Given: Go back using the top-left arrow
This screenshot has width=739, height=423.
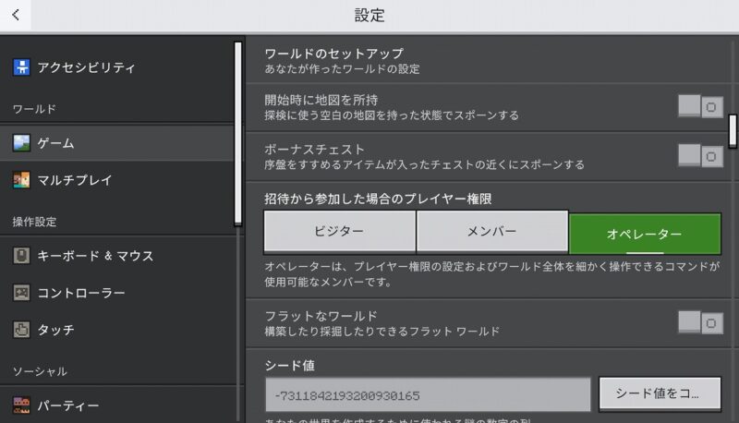Looking at the screenshot, I should [x=16, y=15].
